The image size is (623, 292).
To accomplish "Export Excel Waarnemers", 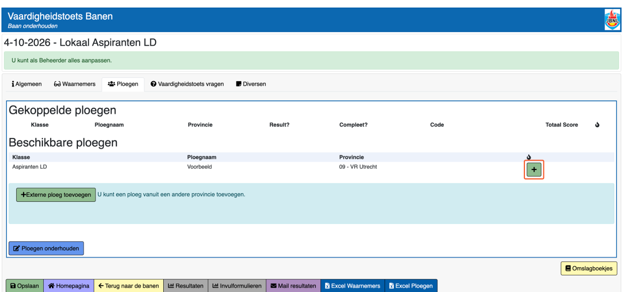I will click(x=352, y=286).
